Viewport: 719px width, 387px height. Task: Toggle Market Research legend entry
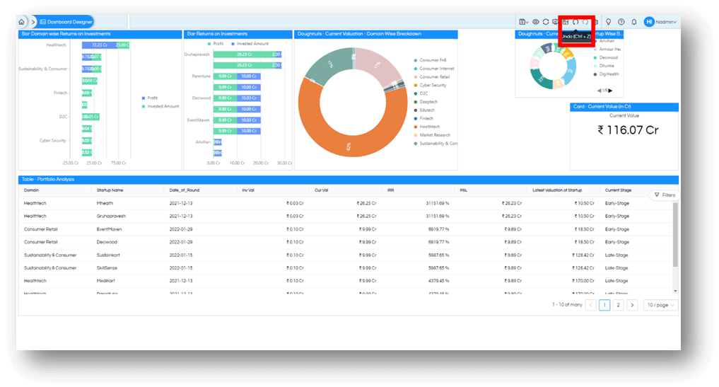click(x=432, y=135)
